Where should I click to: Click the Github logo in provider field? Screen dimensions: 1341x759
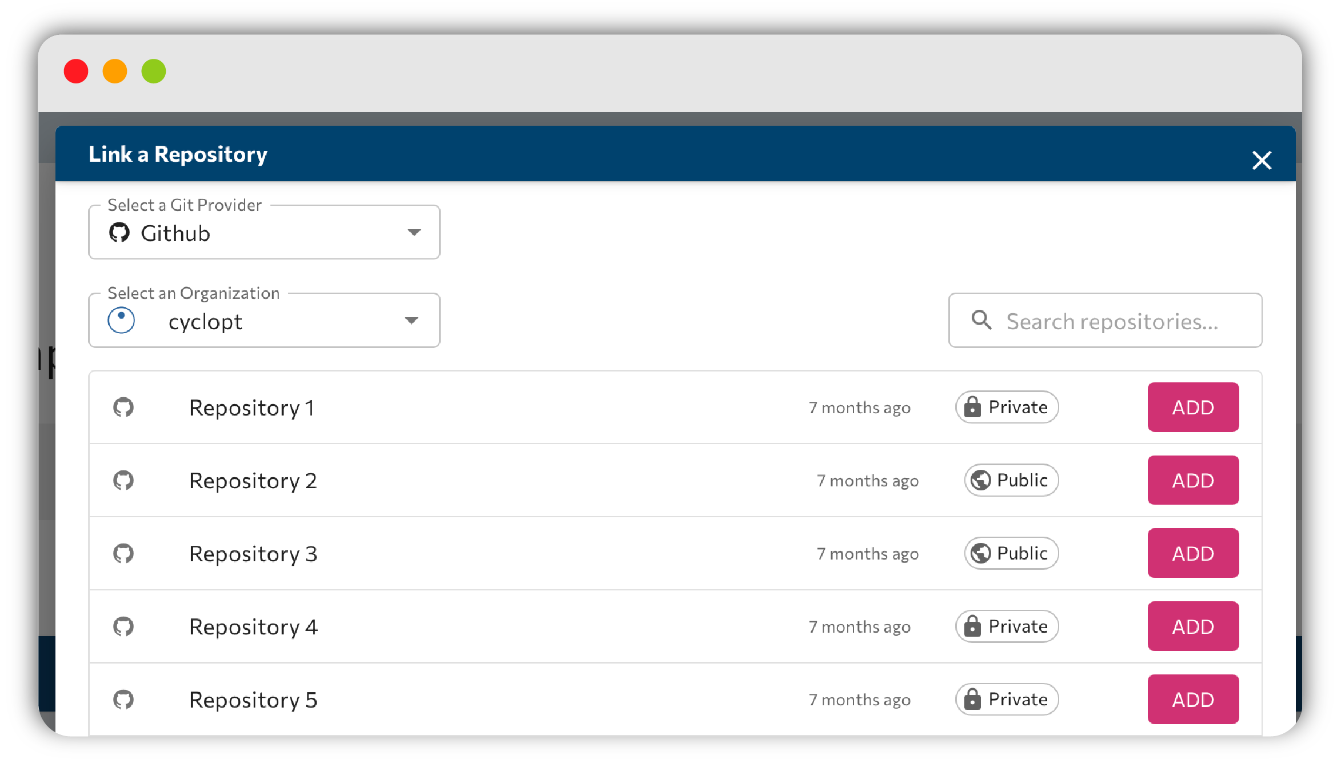pos(119,233)
